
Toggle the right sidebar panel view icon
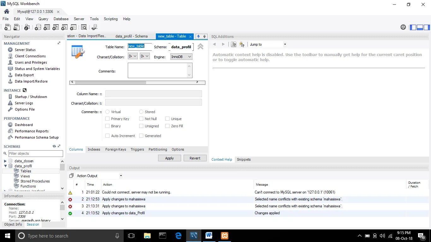point(427,27)
